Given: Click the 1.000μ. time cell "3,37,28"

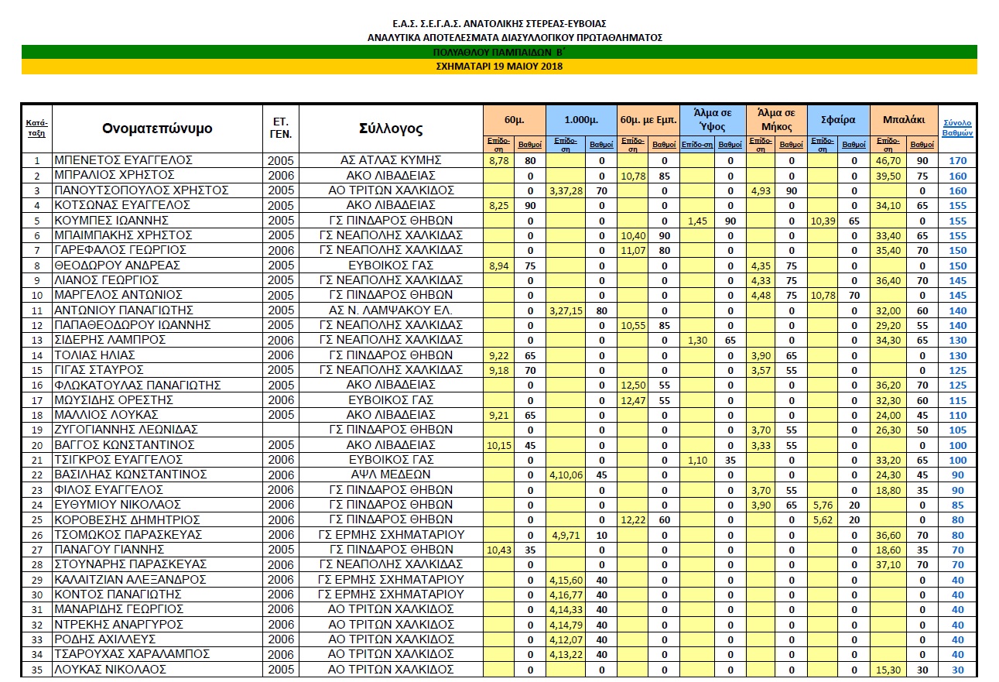Looking at the screenshot, I should click(565, 190).
